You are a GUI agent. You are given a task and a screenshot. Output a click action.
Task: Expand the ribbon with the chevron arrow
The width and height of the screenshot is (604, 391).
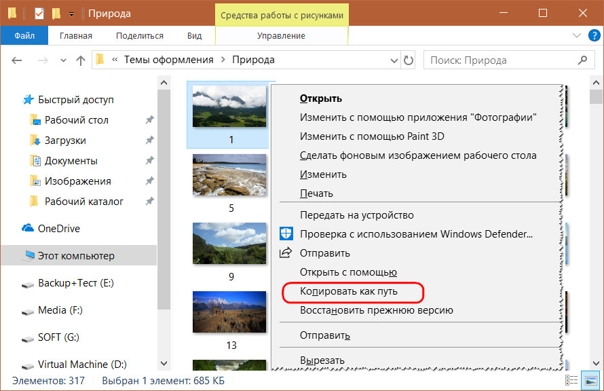(577, 35)
